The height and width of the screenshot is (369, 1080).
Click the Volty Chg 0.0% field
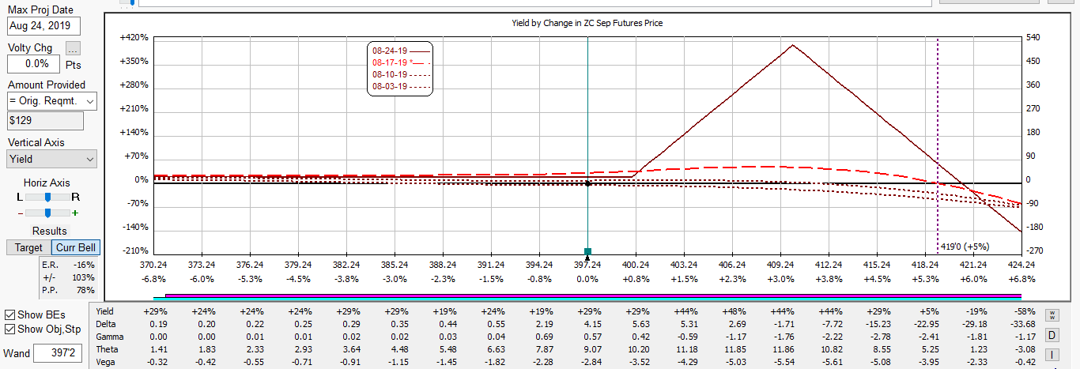[34, 63]
